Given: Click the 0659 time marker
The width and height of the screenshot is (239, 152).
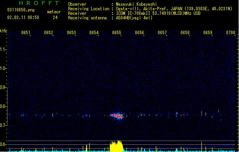Looking at the screenshot, I should tap(208, 33).
